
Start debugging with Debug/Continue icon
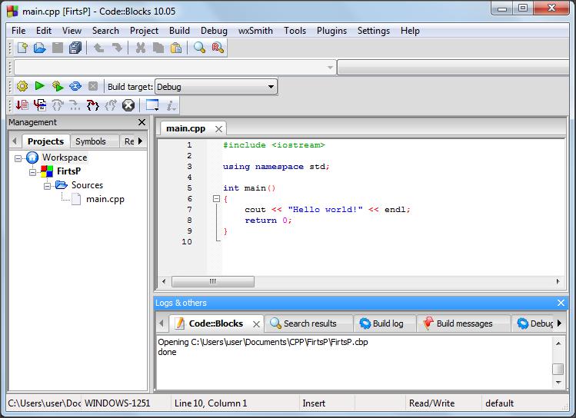tap(22, 105)
